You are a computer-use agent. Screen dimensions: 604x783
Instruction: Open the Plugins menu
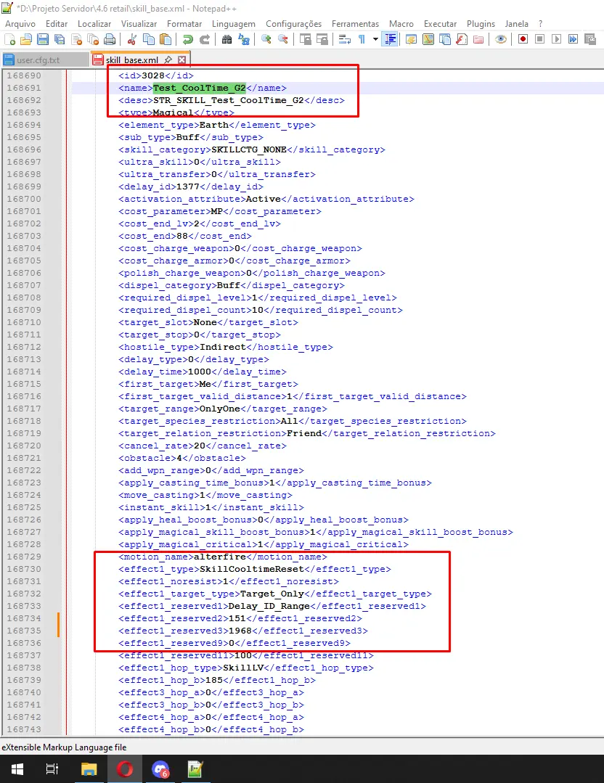481,23
